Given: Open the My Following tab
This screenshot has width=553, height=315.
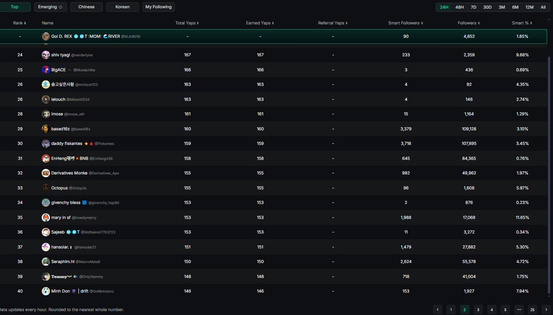Looking at the screenshot, I should (x=159, y=7).
